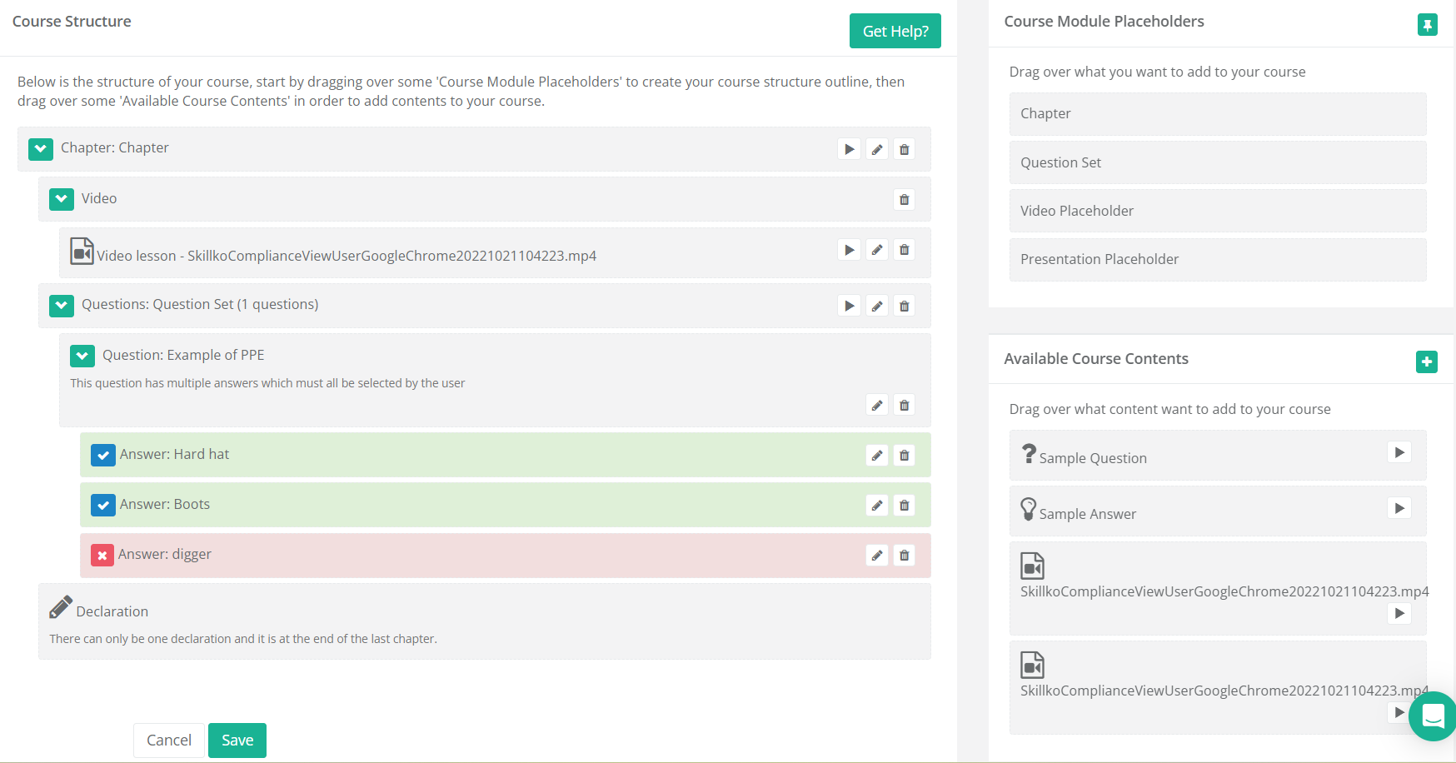Toggle correct checkbox for Boots answer
This screenshot has height=763, width=1456.
pyautogui.click(x=103, y=506)
